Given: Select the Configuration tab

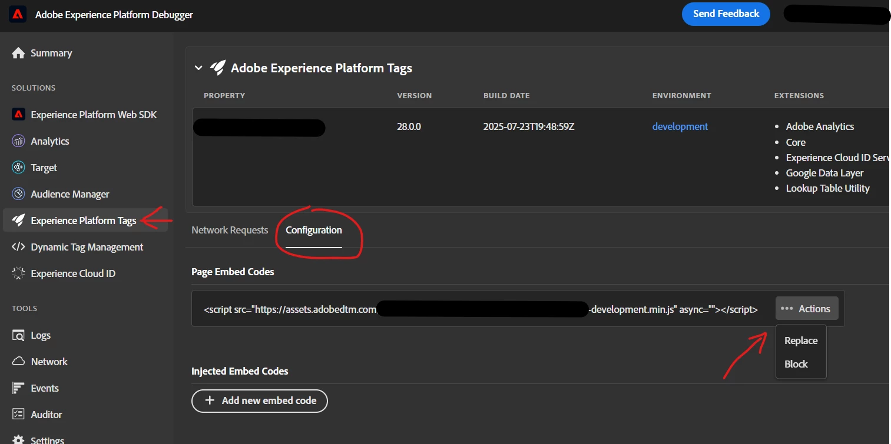Looking at the screenshot, I should coord(314,230).
